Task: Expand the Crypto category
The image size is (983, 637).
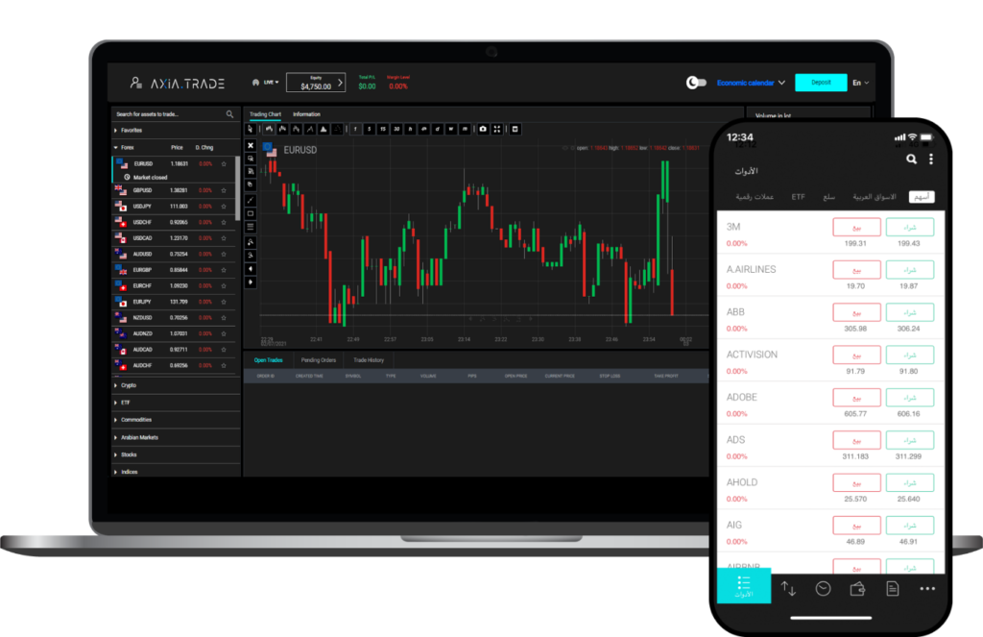Action: click(176, 385)
